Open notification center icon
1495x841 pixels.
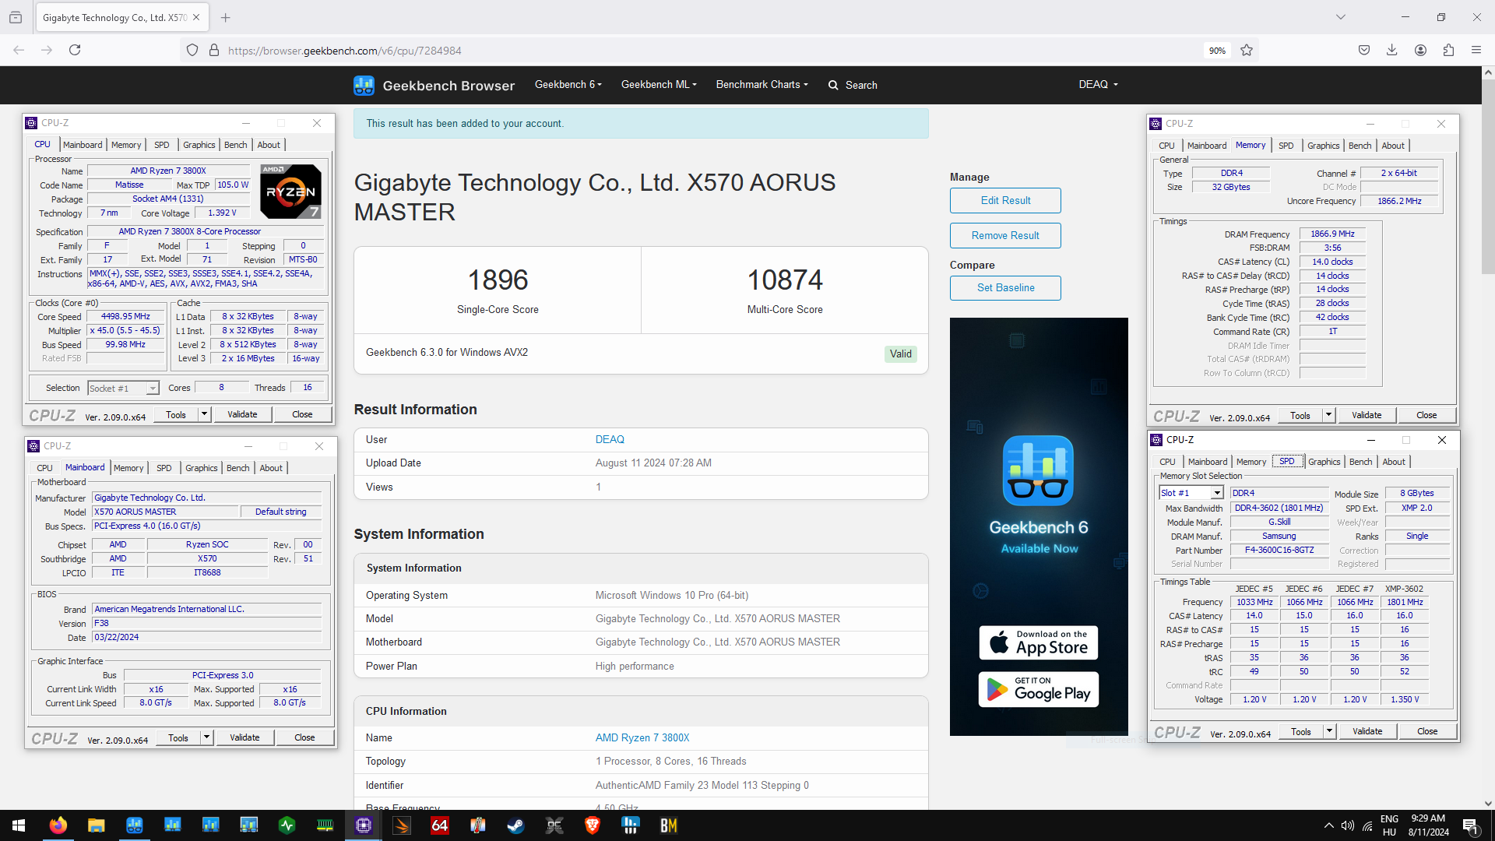[1471, 825]
